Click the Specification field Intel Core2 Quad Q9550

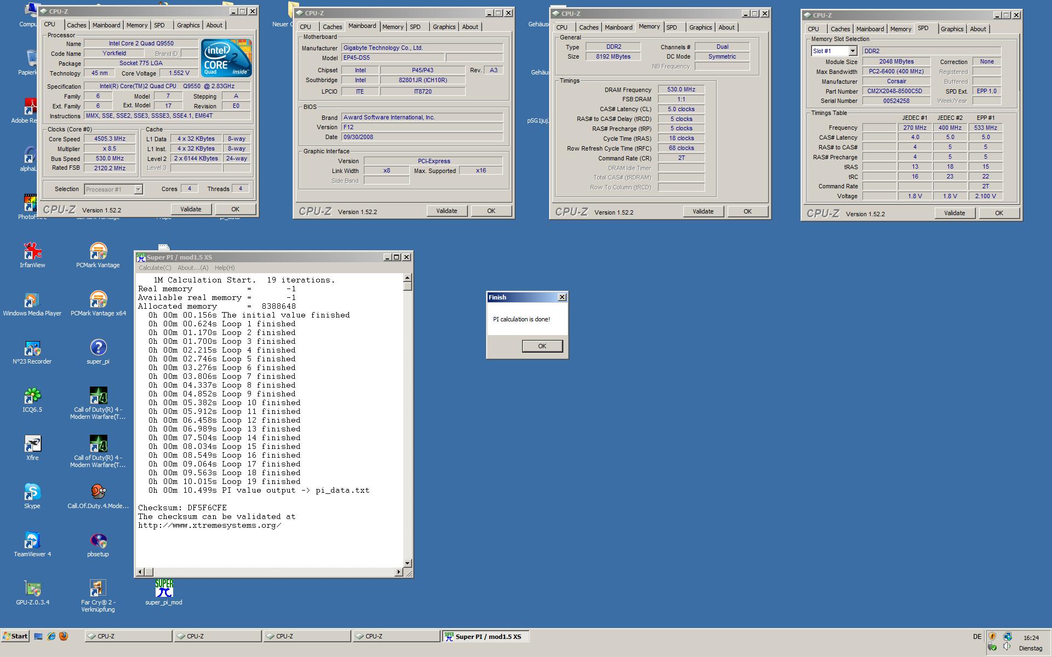(x=167, y=86)
